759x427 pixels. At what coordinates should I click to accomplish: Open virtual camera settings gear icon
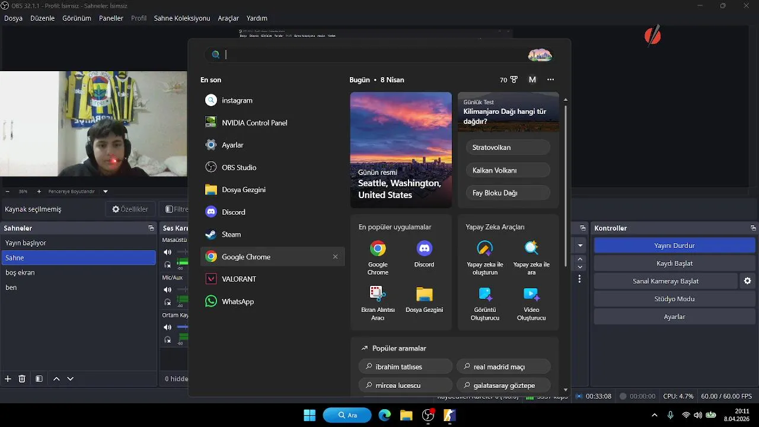pos(747,281)
